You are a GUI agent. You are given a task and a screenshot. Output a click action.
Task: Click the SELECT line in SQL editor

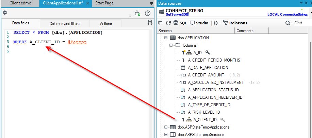[58, 32]
